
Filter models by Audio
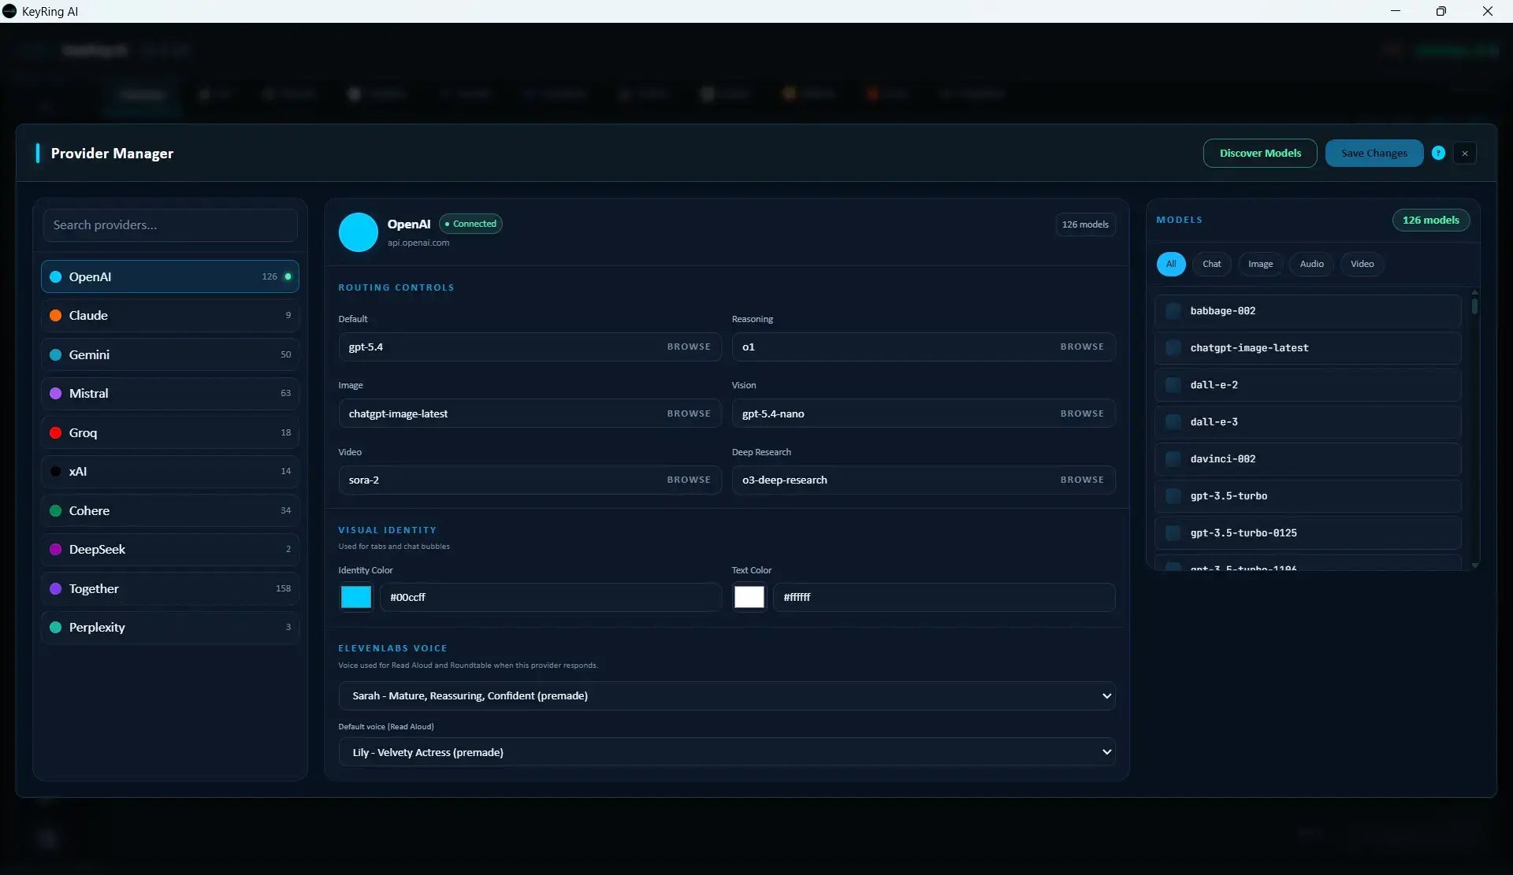click(x=1312, y=264)
